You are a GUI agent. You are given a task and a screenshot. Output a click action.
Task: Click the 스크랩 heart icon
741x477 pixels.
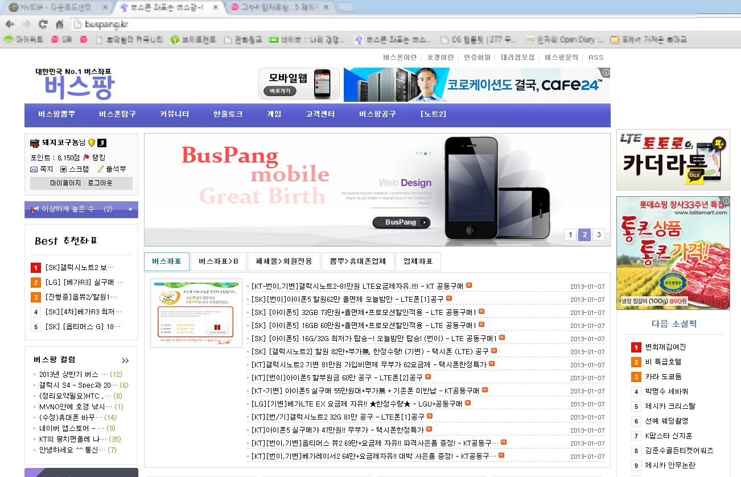click(x=64, y=169)
